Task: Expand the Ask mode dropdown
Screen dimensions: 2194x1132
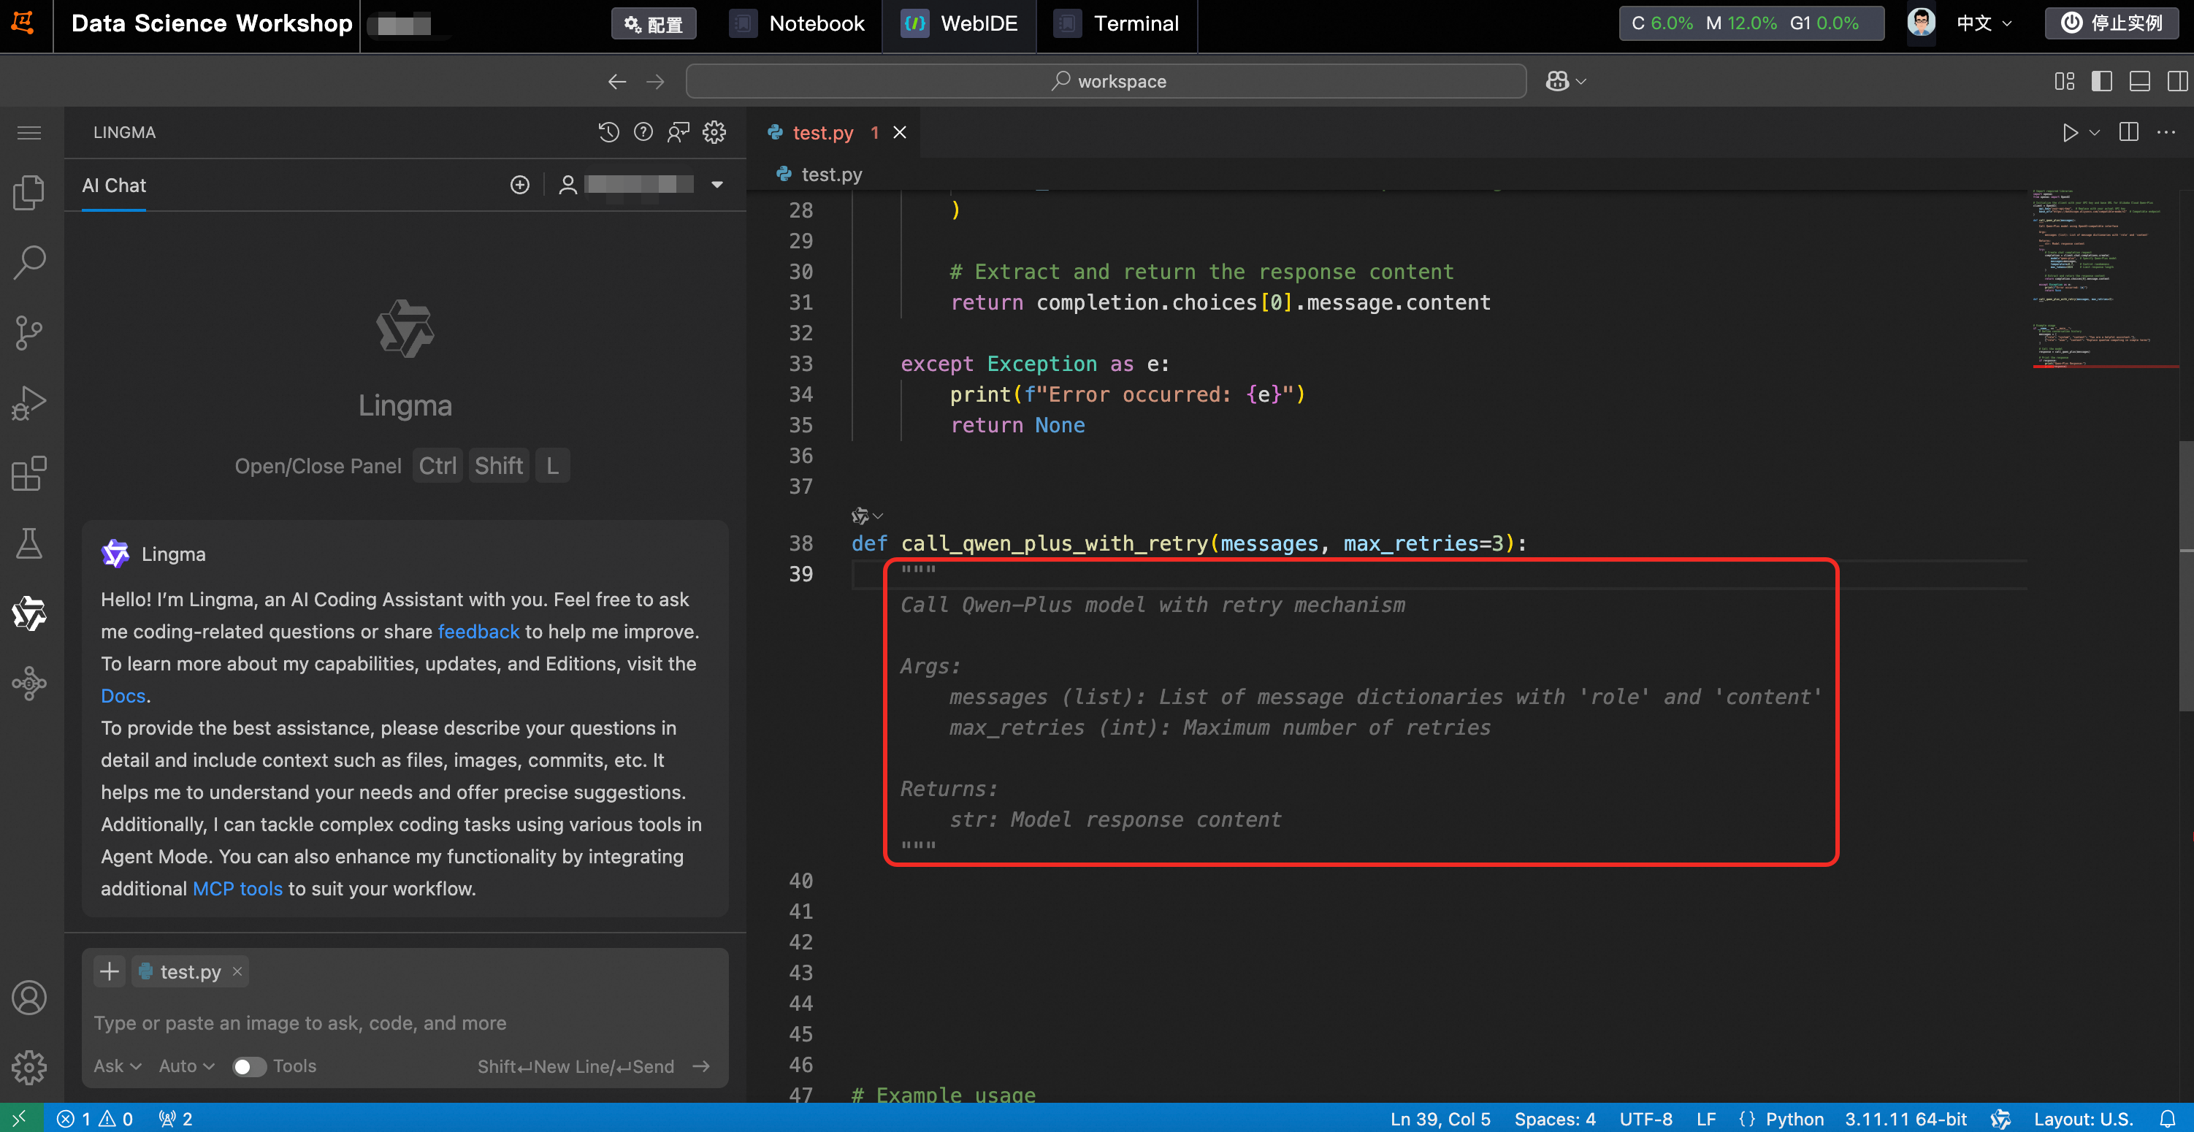Action: [x=117, y=1066]
